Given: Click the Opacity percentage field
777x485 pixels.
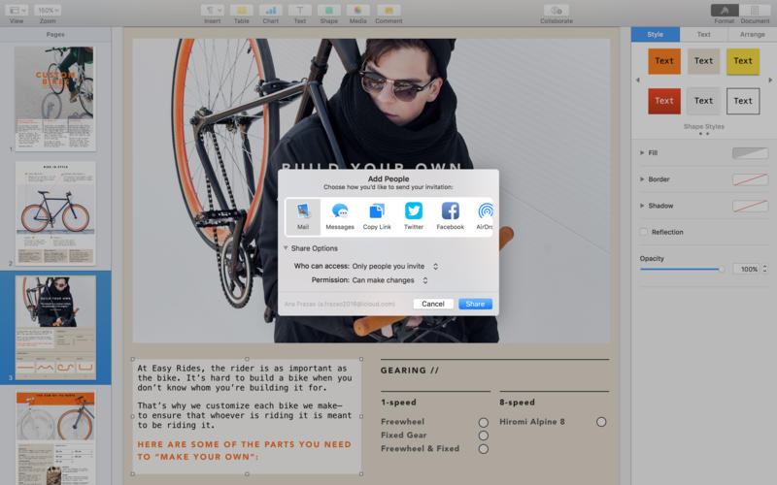Looking at the screenshot, I should coord(747,269).
